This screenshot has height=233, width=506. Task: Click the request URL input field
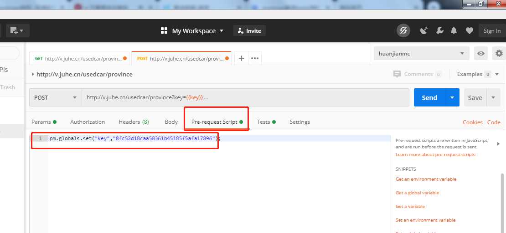(245, 97)
